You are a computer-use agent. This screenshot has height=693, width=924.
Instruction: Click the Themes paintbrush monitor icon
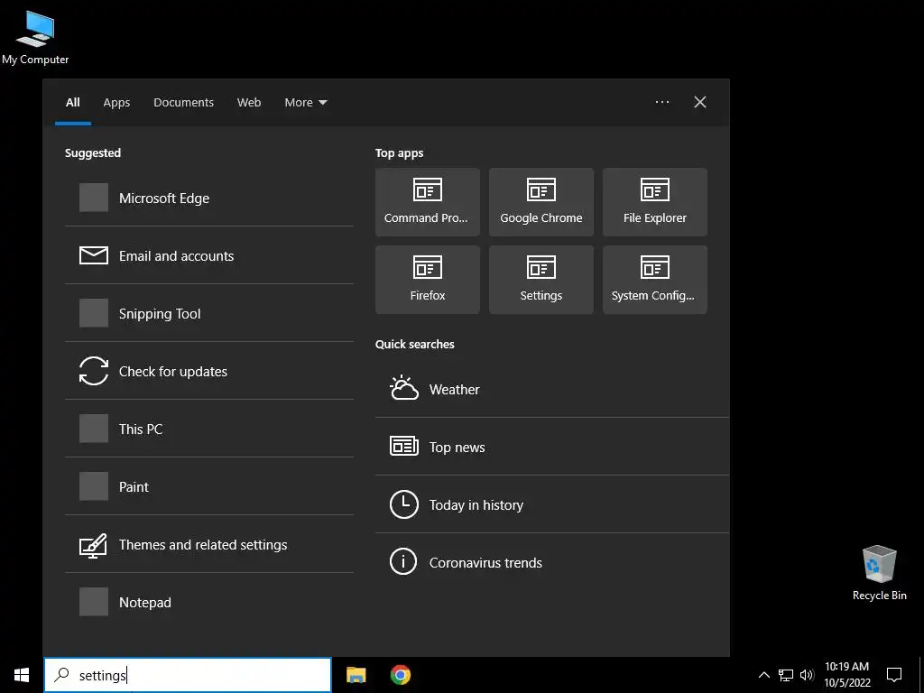coord(94,546)
